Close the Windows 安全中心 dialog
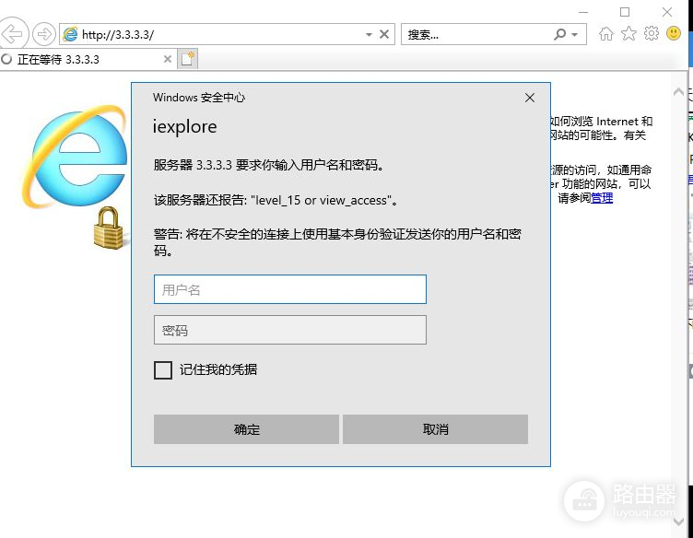This screenshot has width=693, height=538. point(529,98)
